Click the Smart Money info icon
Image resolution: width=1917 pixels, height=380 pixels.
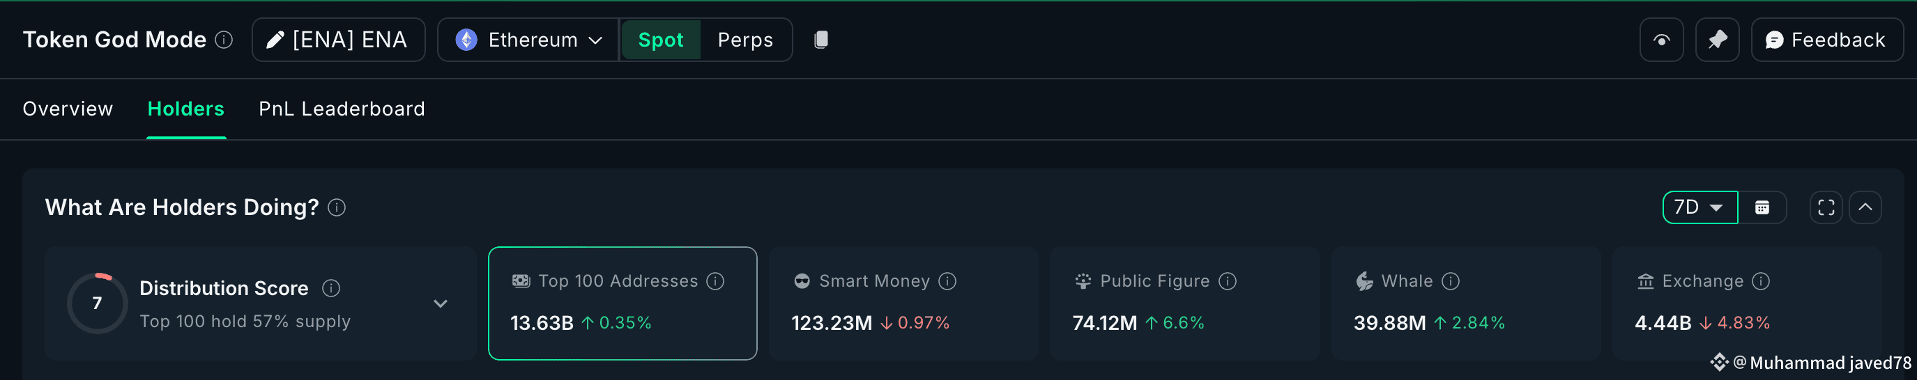[x=947, y=281]
